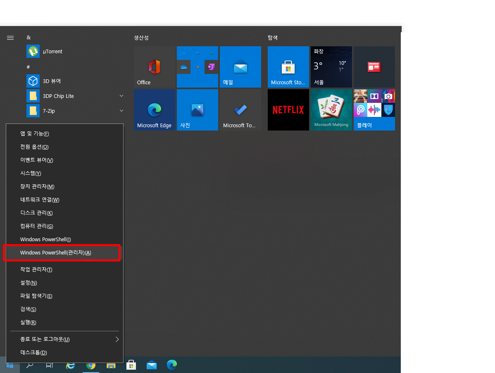Open the Microsoft Store tile

[x=288, y=67]
